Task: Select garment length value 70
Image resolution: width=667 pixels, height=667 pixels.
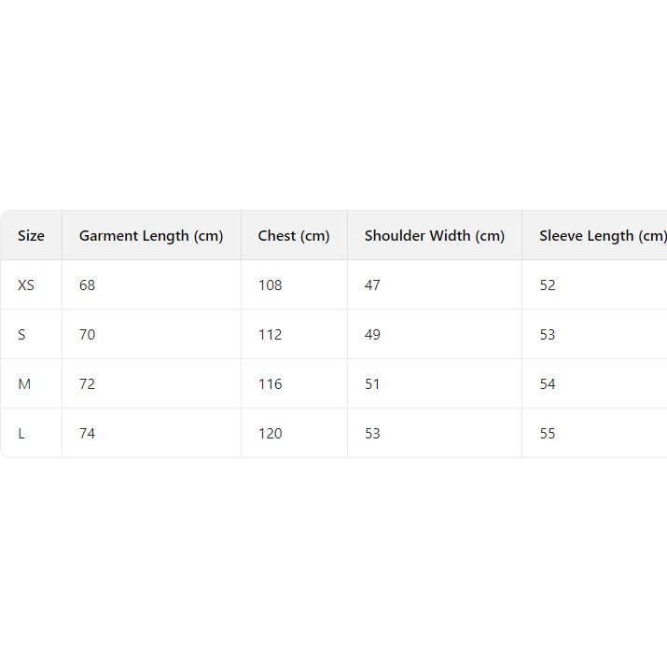Action: (87, 335)
